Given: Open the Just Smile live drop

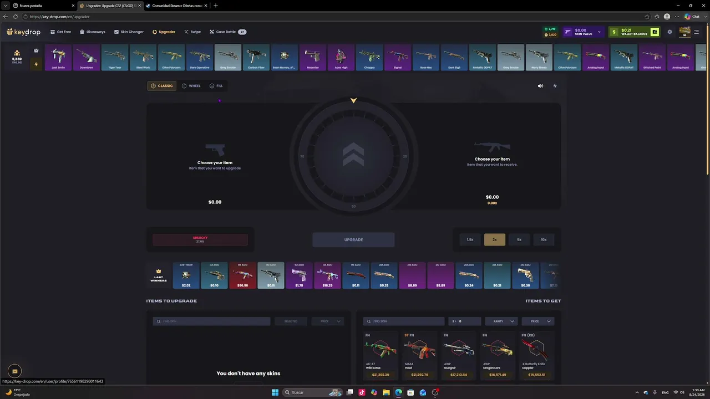Looking at the screenshot, I should (58, 57).
